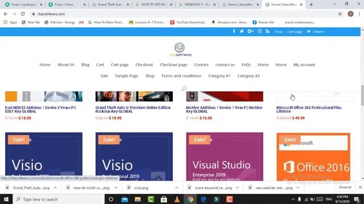Expand options for new-website-seo png download

pyautogui.click(x=298, y=188)
